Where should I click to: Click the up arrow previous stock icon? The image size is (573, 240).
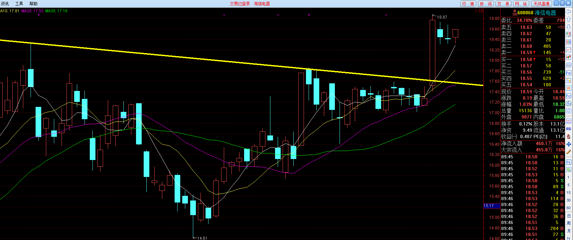point(569,19)
